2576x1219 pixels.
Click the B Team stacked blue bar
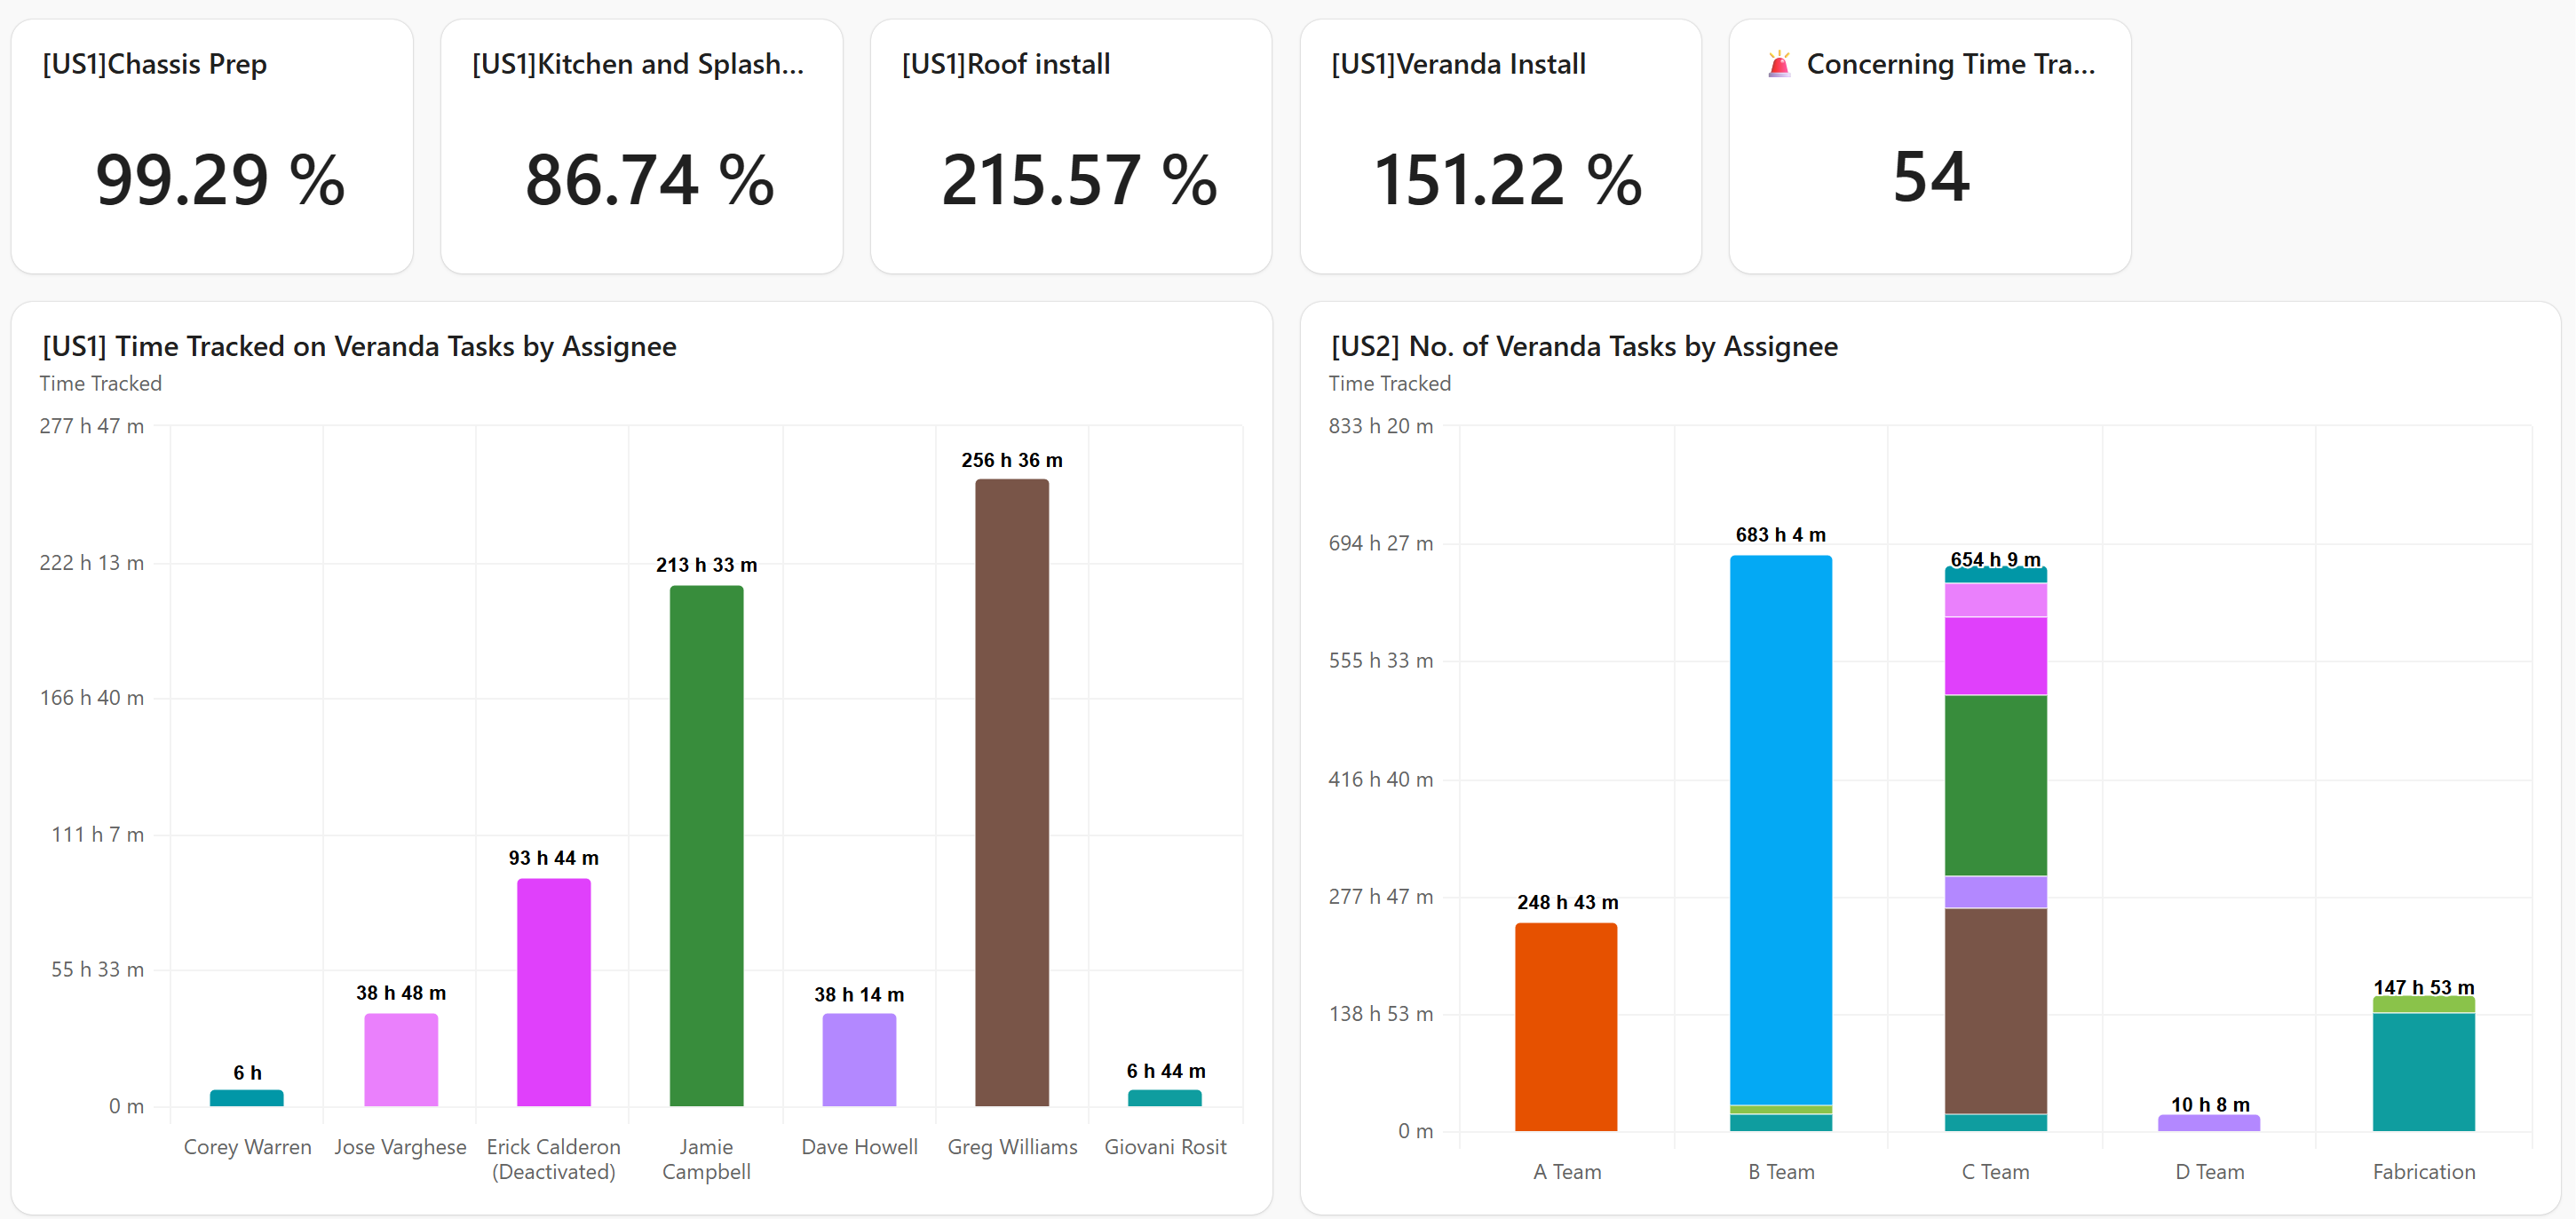1780,830
